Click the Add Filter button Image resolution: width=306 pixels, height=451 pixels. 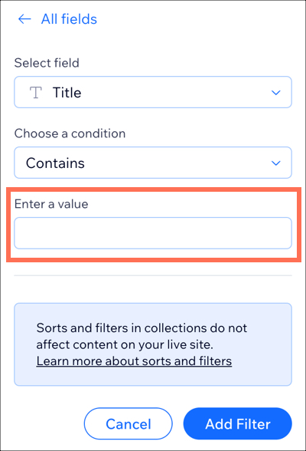tap(238, 423)
